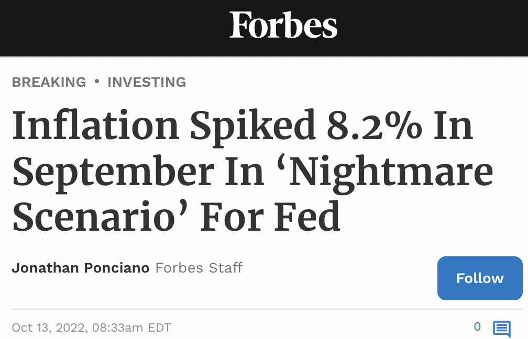
Task: Go to the INVESTING section link
Action: 147,82
